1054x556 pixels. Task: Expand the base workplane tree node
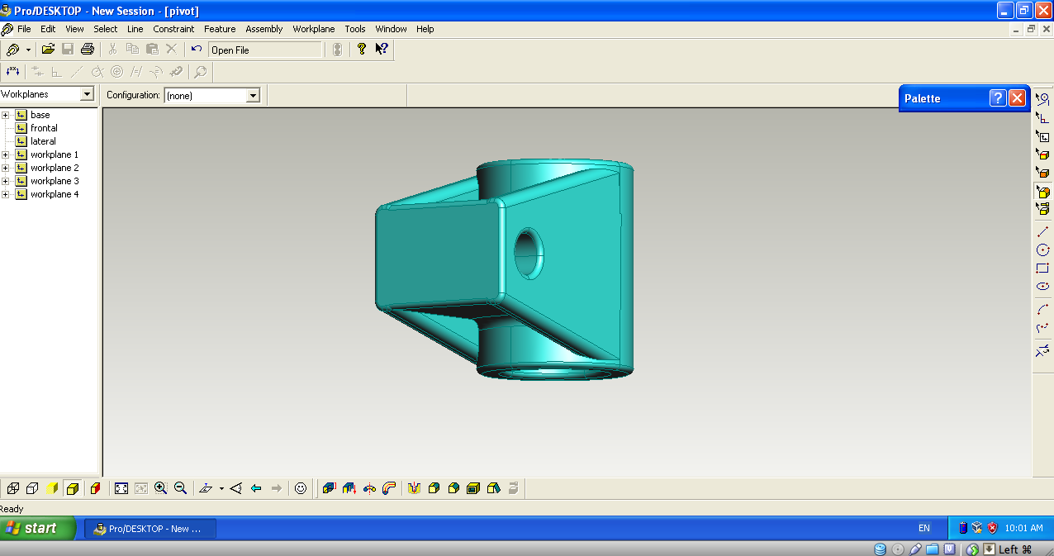click(x=6, y=115)
